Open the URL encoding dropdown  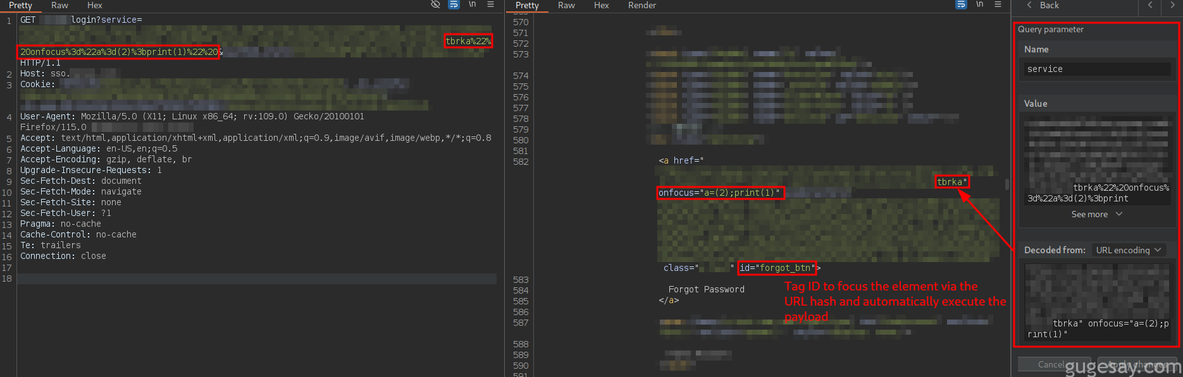click(x=1128, y=250)
